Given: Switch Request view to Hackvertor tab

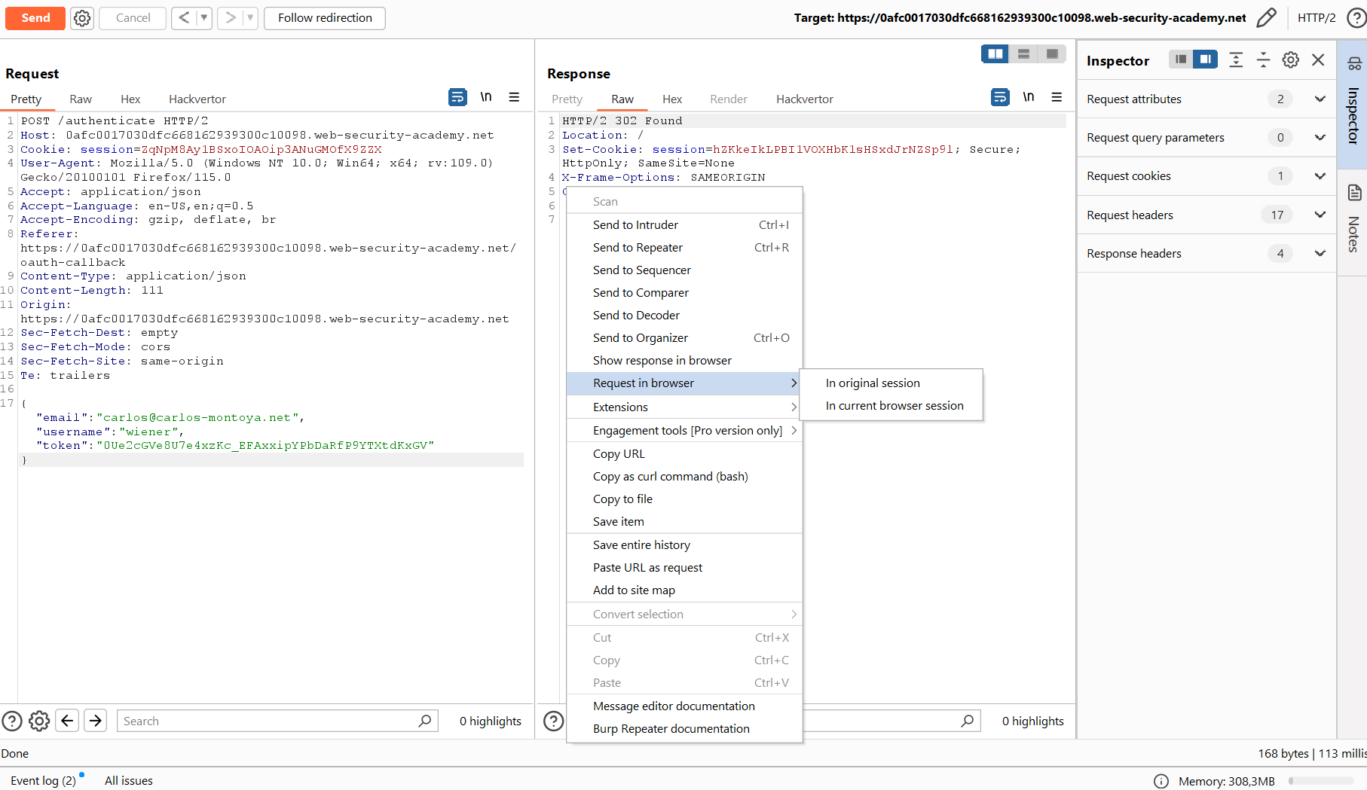Looking at the screenshot, I should [x=197, y=99].
